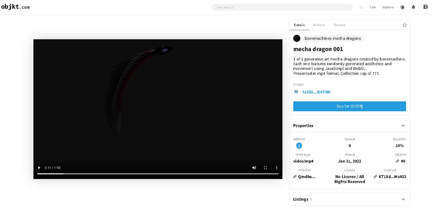Buy for 50.00 tez
The image size is (432, 211).
[350, 106]
